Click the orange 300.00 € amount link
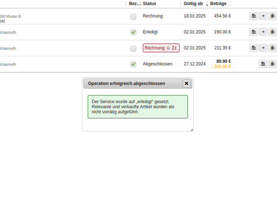The height and width of the screenshot is (207, 277). click(221, 67)
